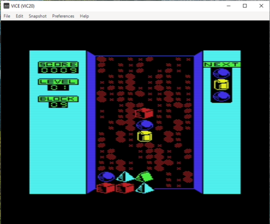Minimize the VICE window
This screenshot has width=270, height=224.
point(228,6)
